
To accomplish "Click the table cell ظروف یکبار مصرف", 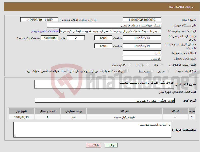I will click(x=124, y=117).
